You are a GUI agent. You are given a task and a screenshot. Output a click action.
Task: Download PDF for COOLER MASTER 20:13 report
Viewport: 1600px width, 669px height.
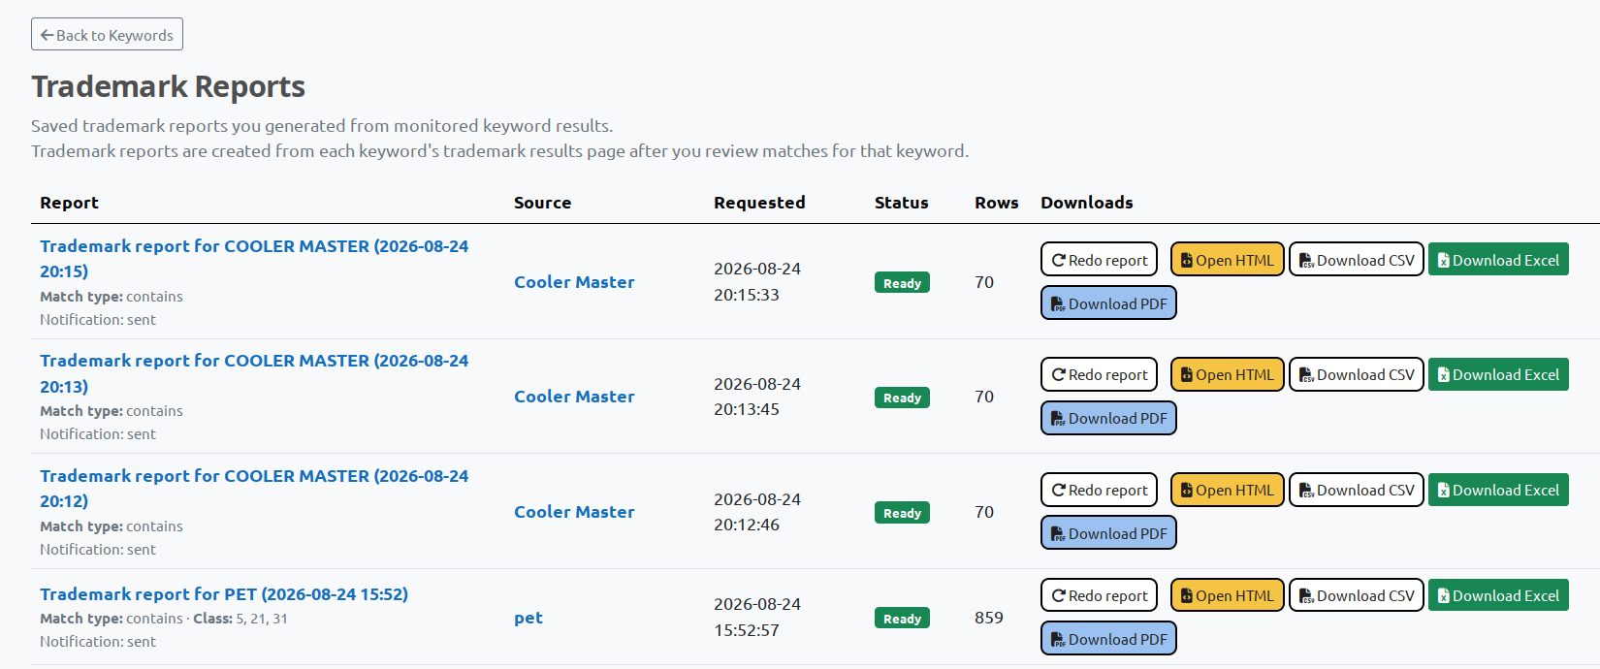(1108, 418)
